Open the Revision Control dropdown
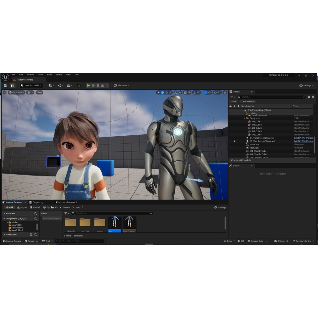Viewport: 318px width, 318px height. click(x=303, y=241)
